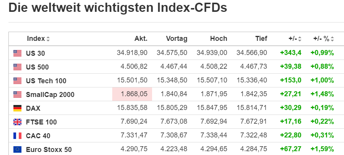
Task: Click the Vortag column header
Action: 176,39
